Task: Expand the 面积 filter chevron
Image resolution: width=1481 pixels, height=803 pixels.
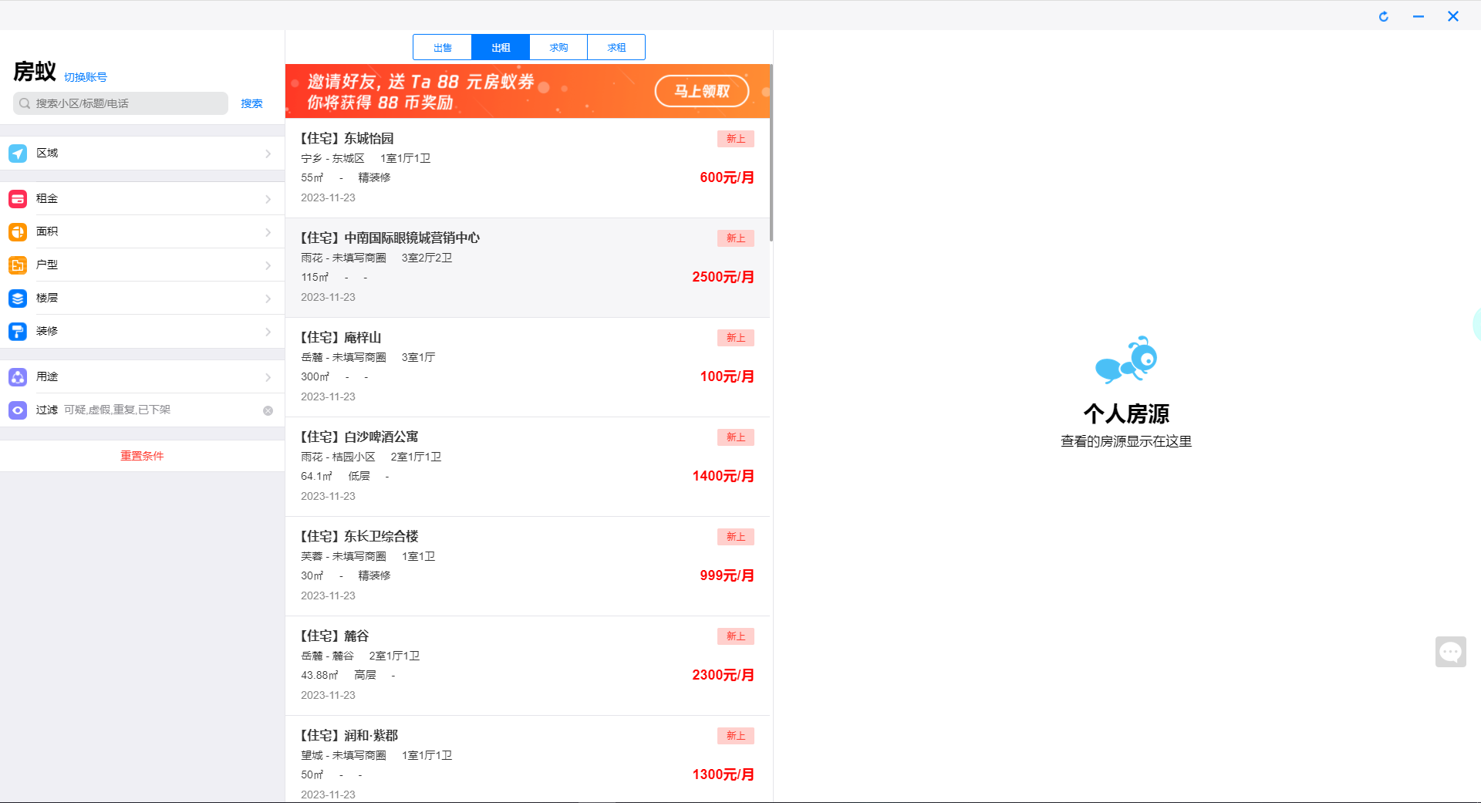Action: (x=268, y=232)
